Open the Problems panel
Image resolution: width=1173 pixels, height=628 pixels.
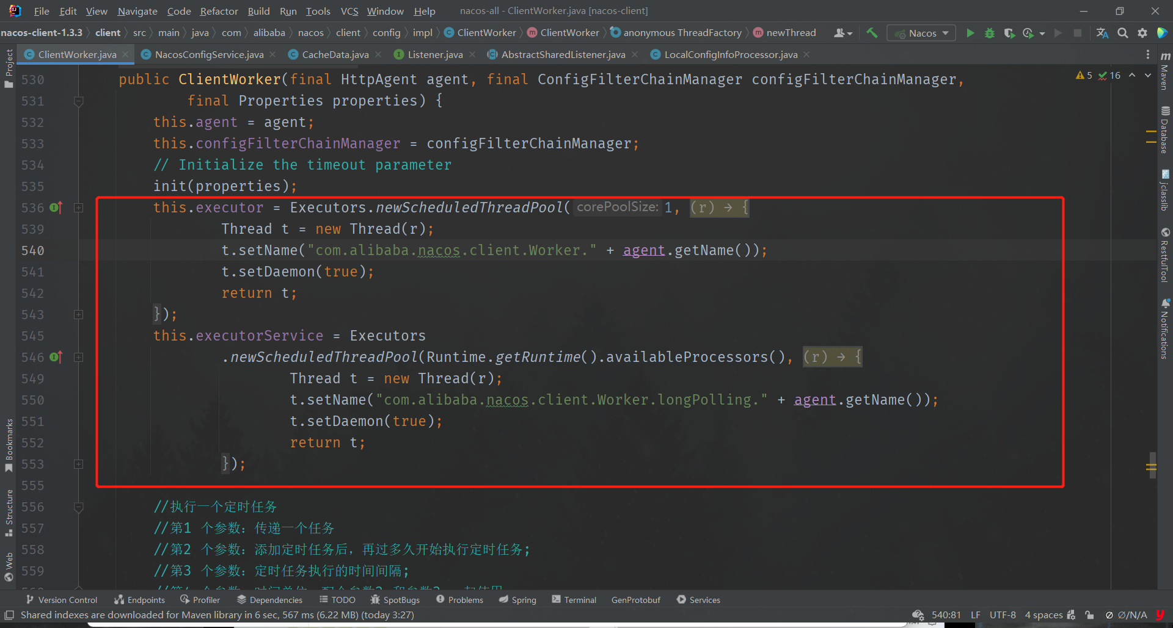point(459,600)
